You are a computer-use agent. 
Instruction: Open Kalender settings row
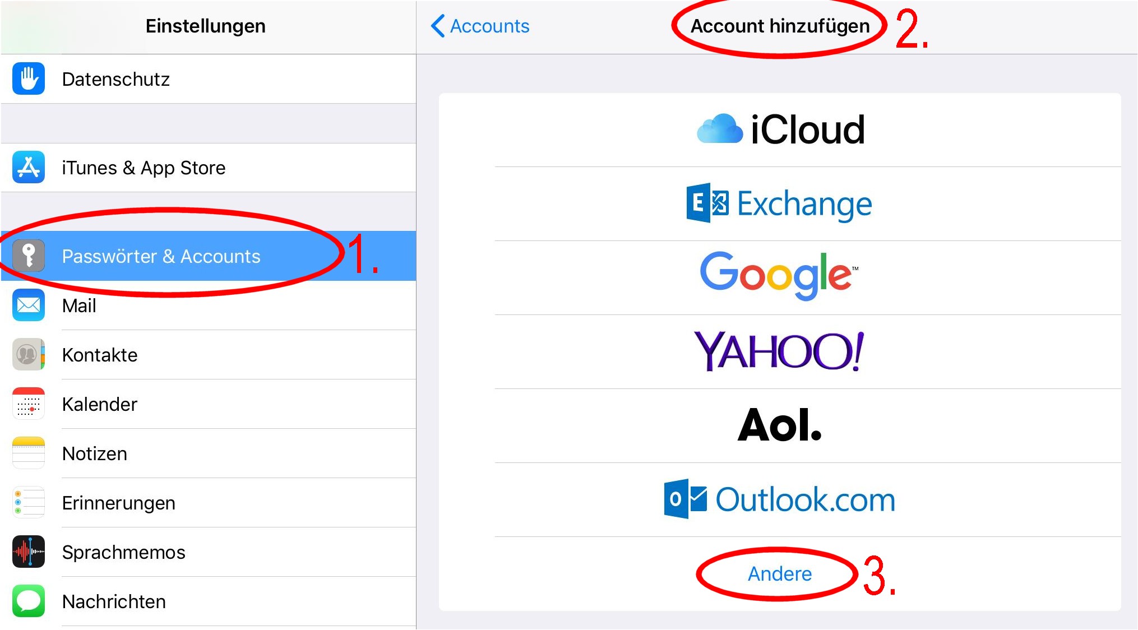pyautogui.click(x=208, y=404)
